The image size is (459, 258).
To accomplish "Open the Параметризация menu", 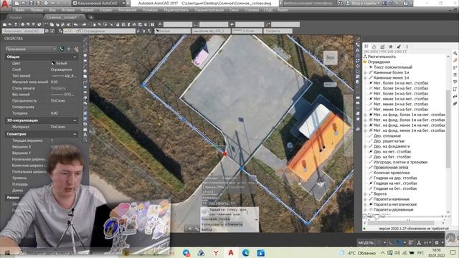I will [x=209, y=10].
